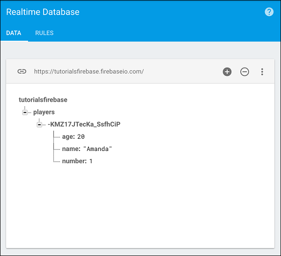Open the three-dot overflow menu
This screenshot has height=256, width=281.
click(262, 72)
